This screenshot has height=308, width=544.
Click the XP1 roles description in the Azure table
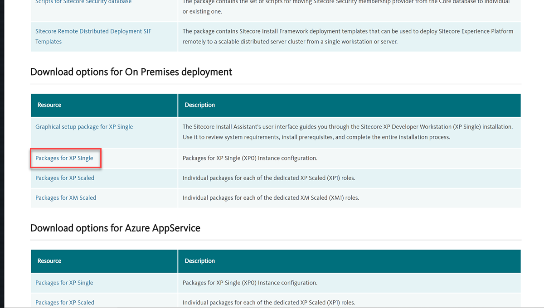(281, 302)
